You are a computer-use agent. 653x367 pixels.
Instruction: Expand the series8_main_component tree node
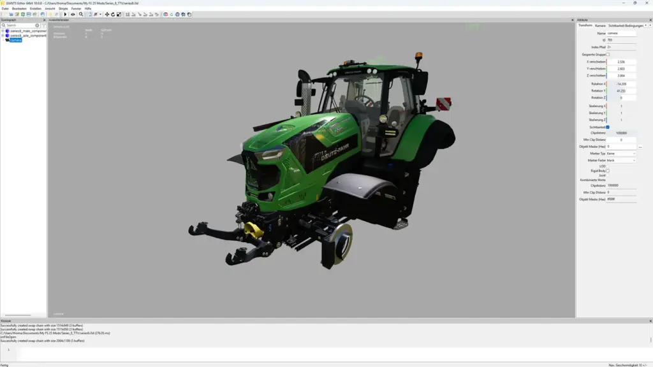(x=3, y=31)
